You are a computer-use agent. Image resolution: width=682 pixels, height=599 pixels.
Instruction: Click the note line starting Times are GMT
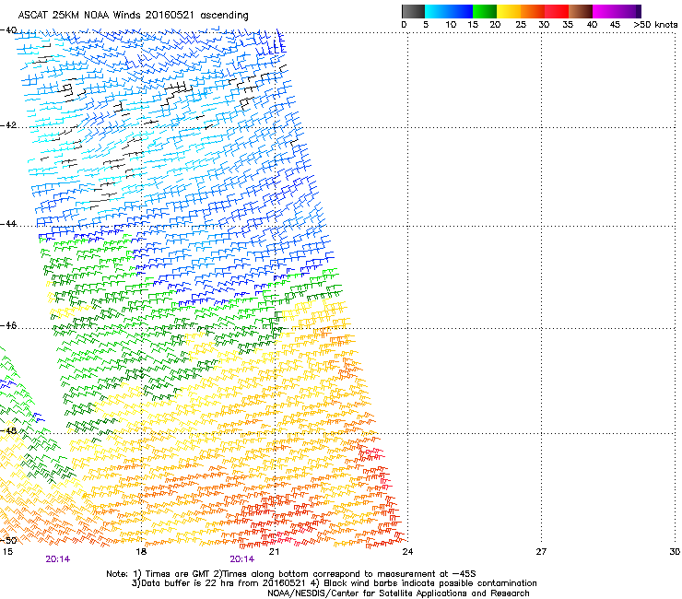pyautogui.click(x=291, y=574)
